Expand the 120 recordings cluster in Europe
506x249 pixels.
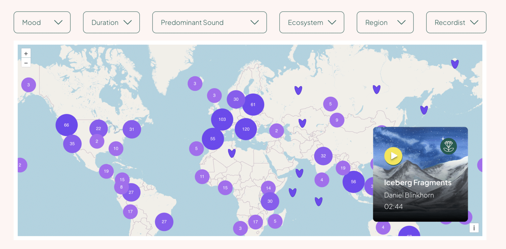click(246, 129)
